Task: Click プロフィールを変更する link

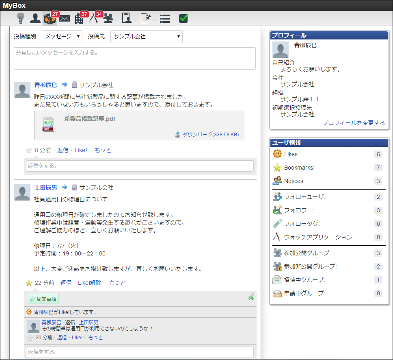Action: [353, 123]
